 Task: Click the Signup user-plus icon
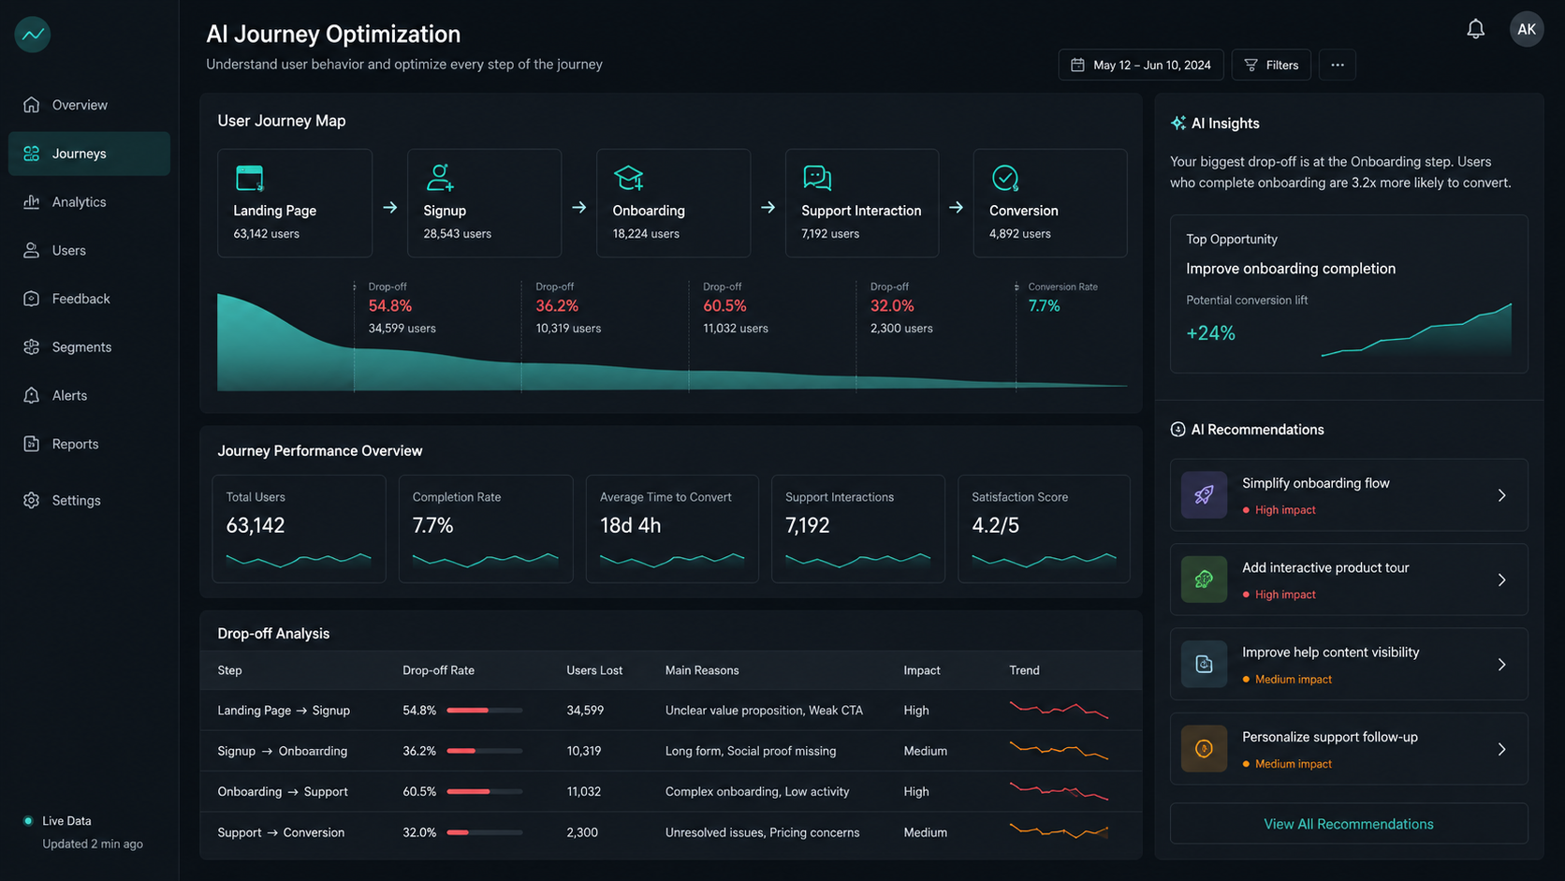pyautogui.click(x=440, y=177)
